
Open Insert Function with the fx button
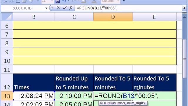click(x=71, y=8)
